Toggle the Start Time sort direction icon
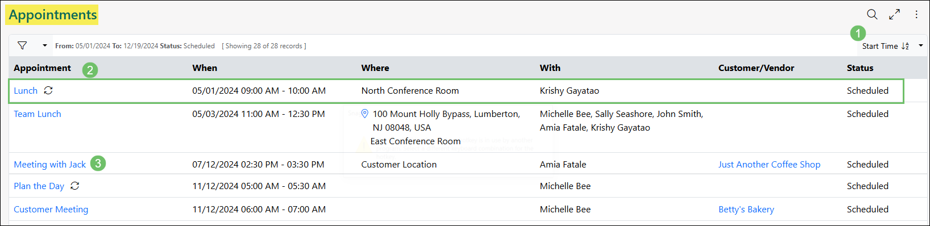 coord(905,46)
